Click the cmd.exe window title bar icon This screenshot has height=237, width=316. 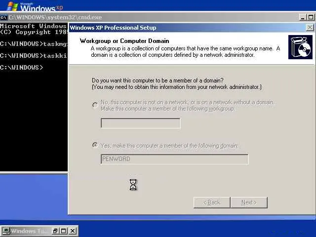click(x=3, y=18)
